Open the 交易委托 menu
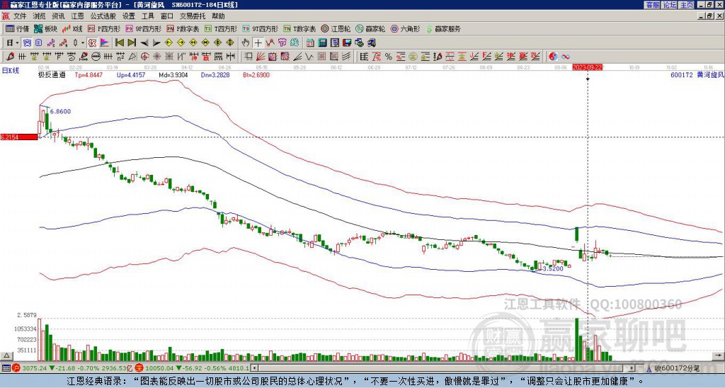The width and height of the screenshot is (725, 388). [x=193, y=16]
